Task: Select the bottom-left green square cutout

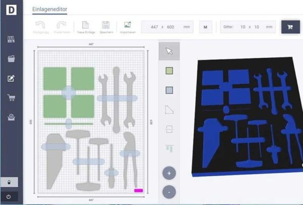Action: (x=55, y=107)
